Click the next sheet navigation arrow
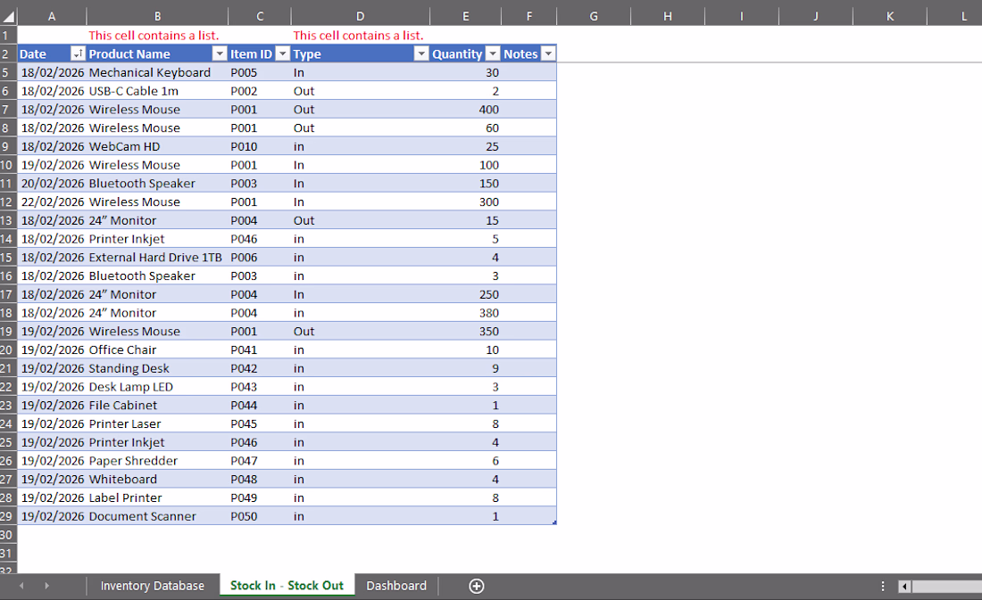The width and height of the screenshot is (982, 600). point(47,586)
